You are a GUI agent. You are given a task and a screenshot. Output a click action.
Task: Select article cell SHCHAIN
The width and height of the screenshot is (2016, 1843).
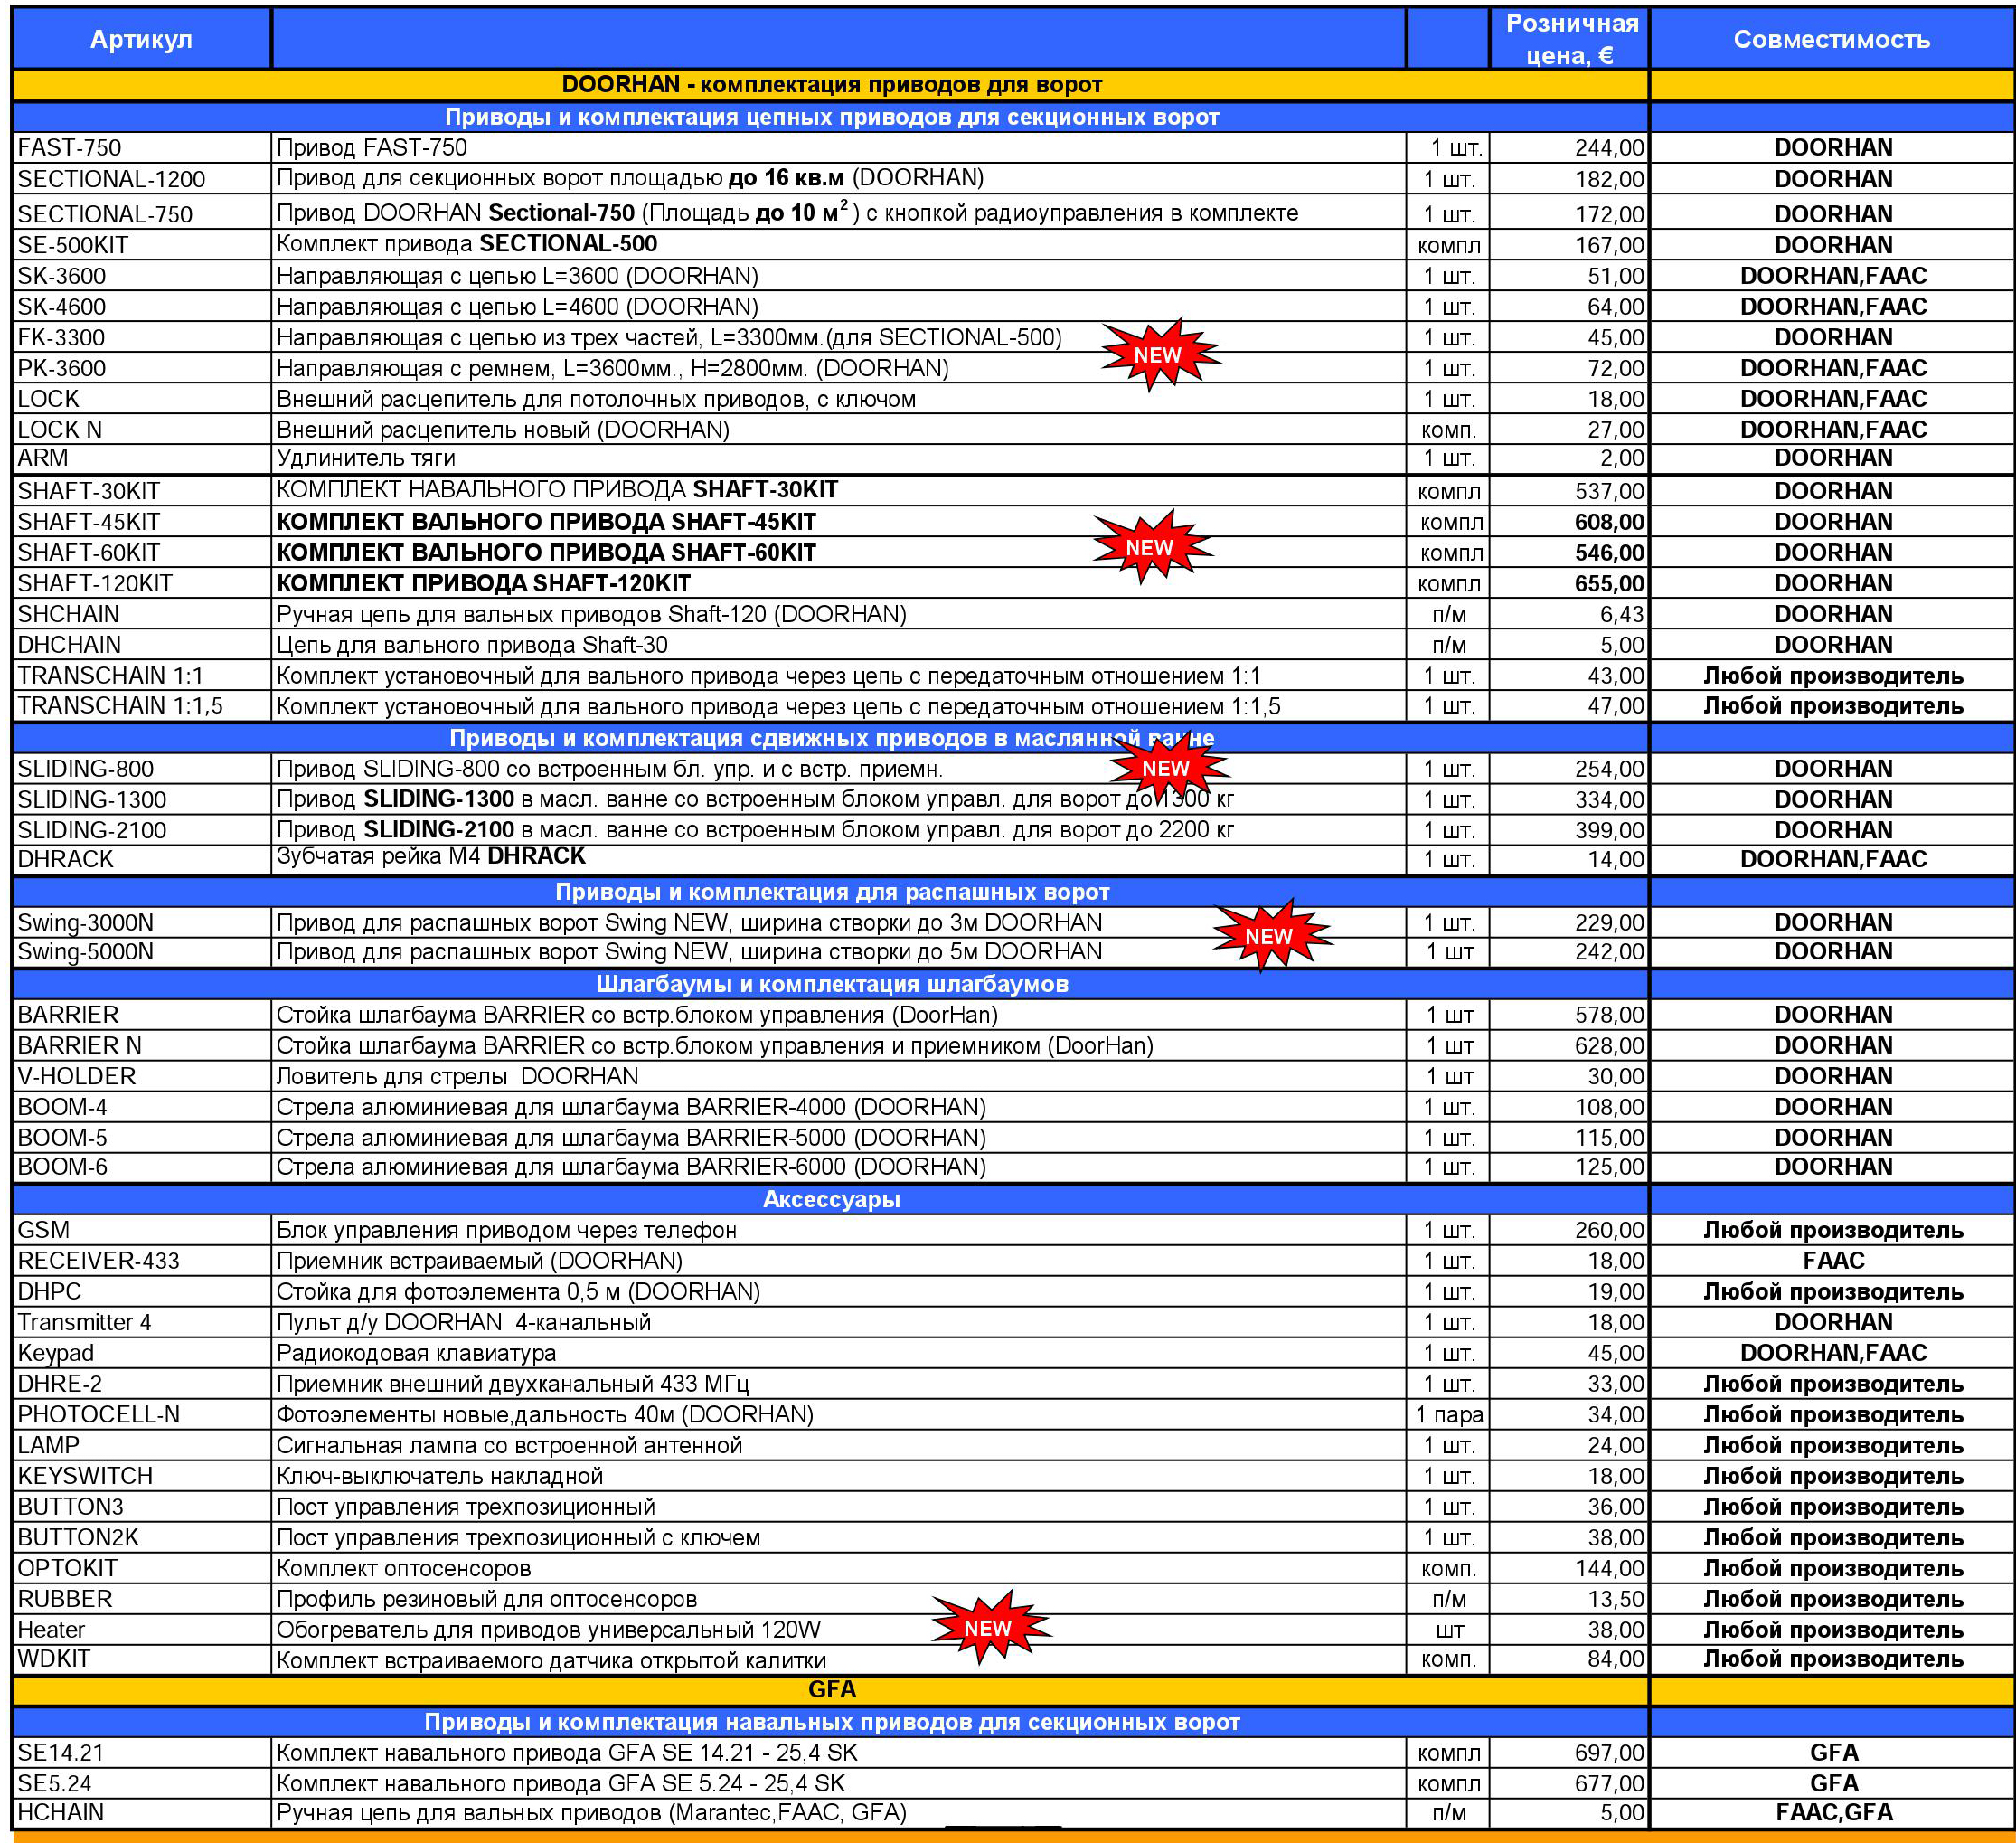click(x=141, y=614)
